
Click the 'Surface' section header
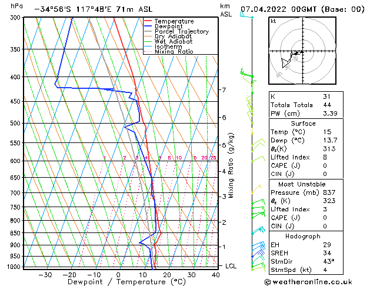(303, 124)
